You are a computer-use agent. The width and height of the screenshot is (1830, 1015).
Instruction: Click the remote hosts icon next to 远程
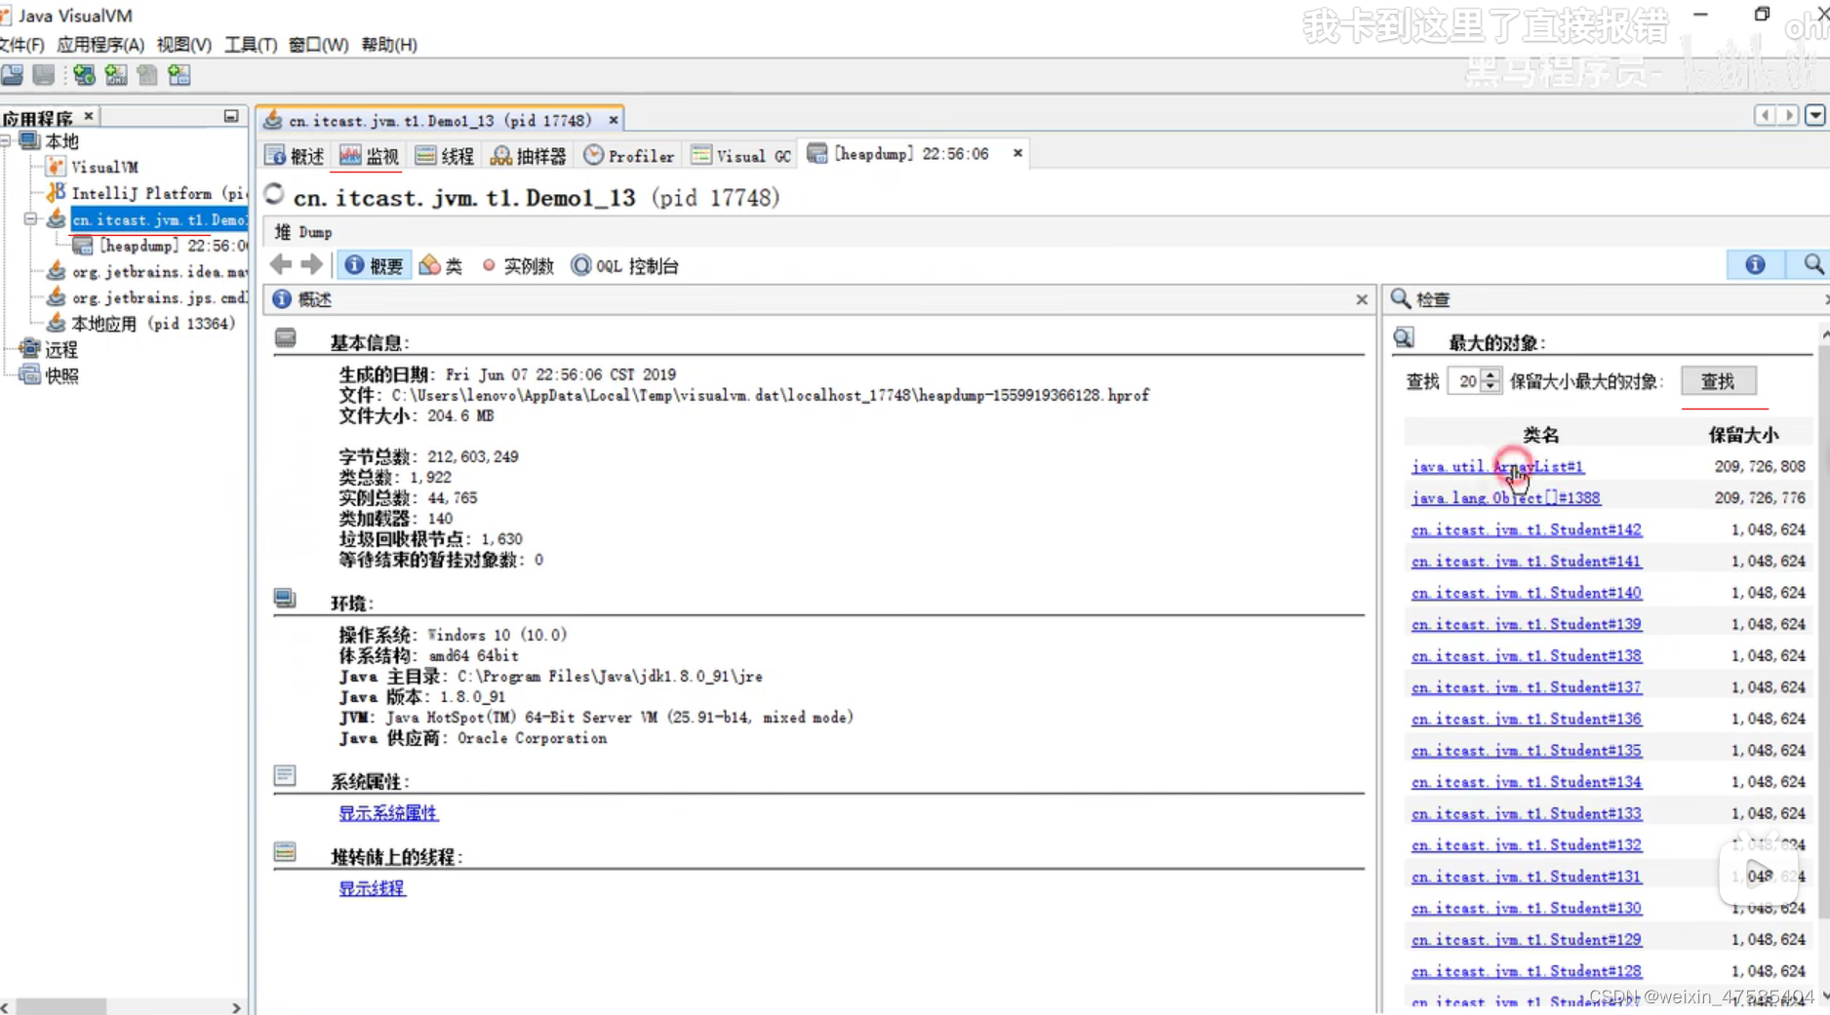(30, 349)
